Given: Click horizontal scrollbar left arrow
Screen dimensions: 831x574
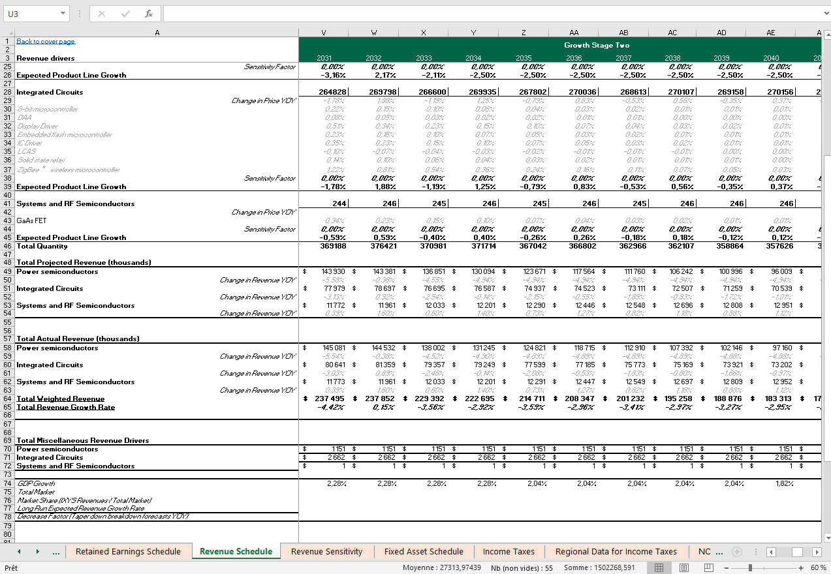Looking at the screenshot, I should [x=771, y=552].
